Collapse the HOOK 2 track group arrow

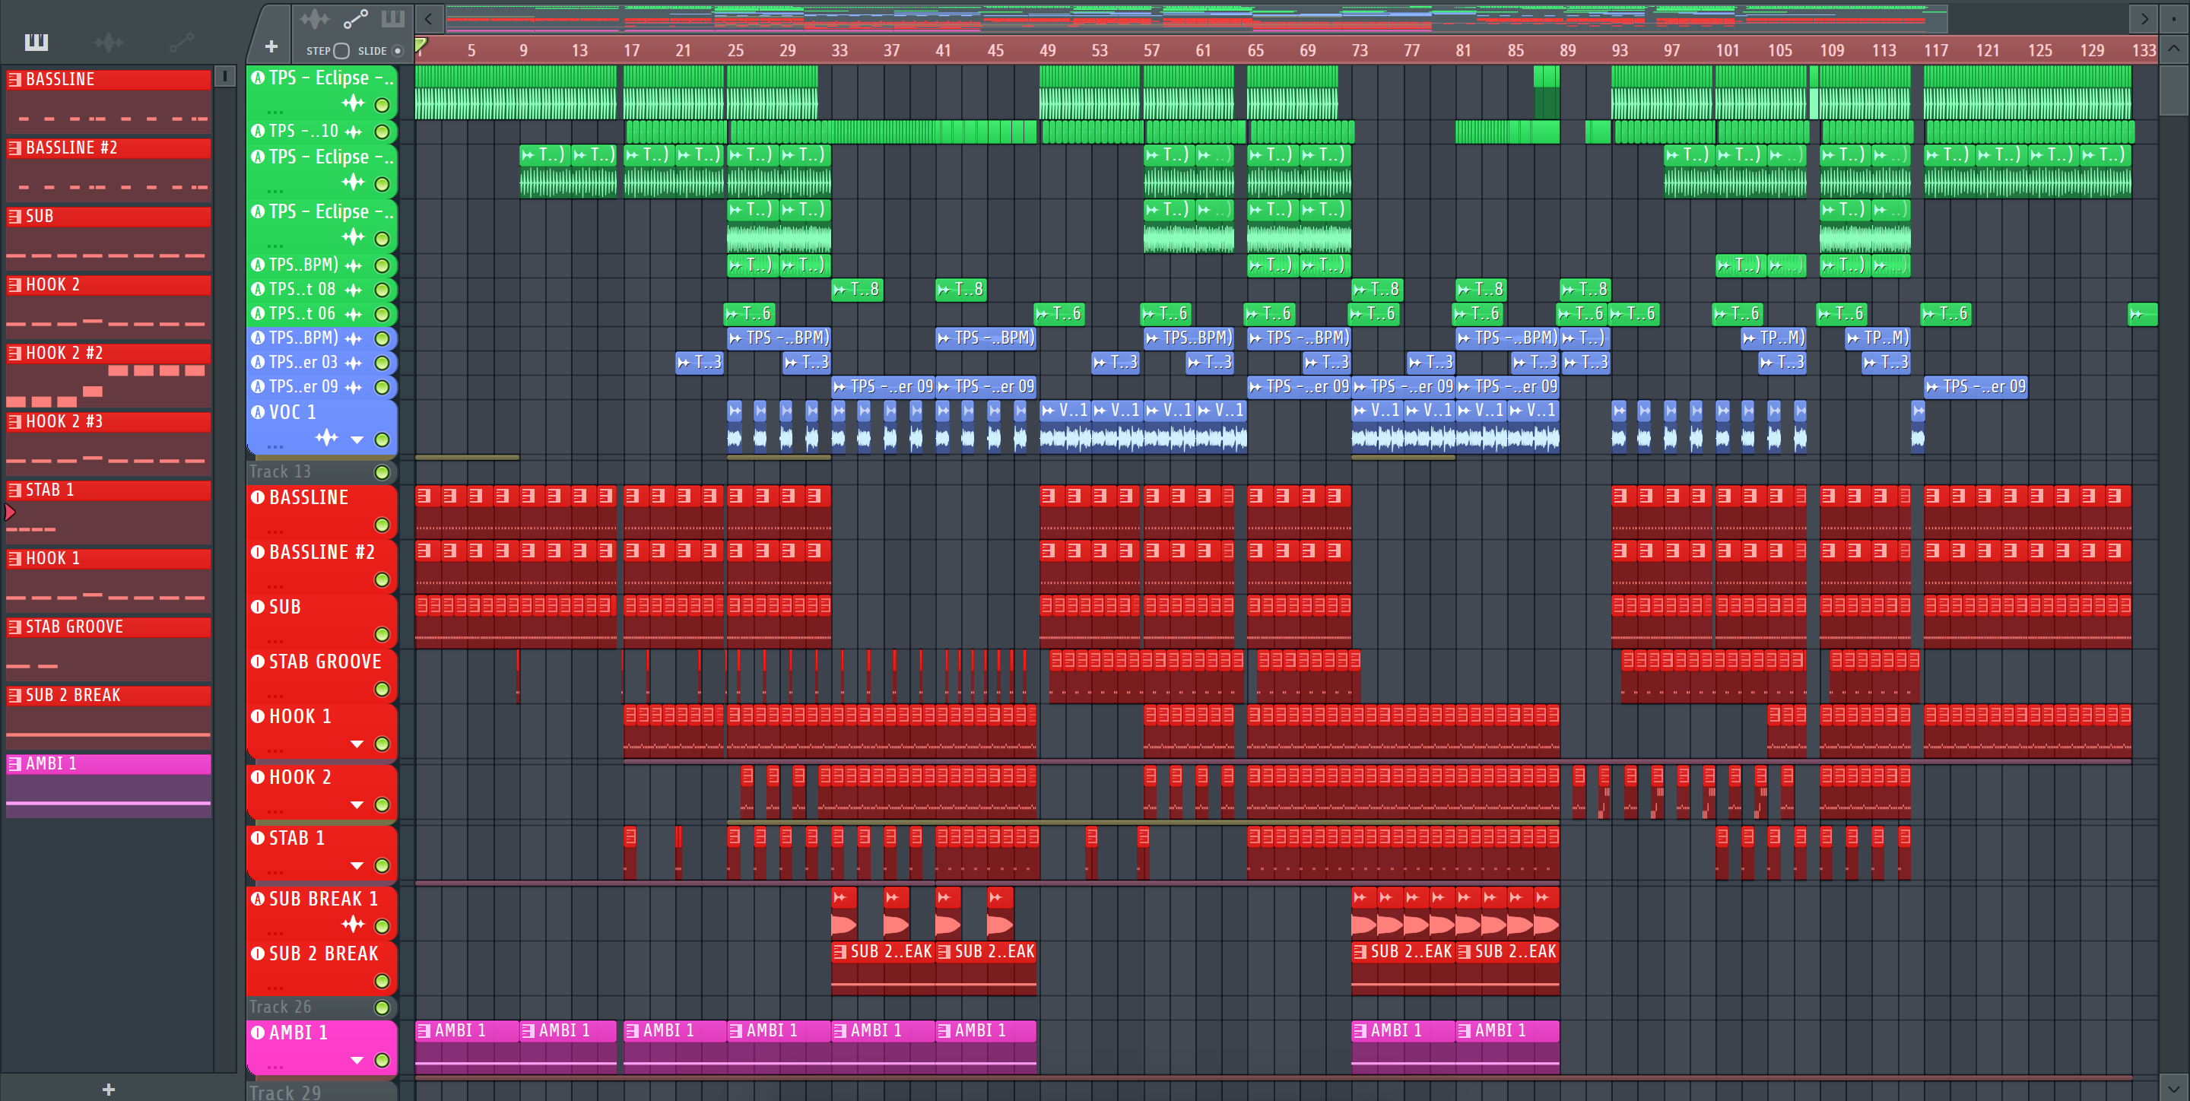coord(357,805)
